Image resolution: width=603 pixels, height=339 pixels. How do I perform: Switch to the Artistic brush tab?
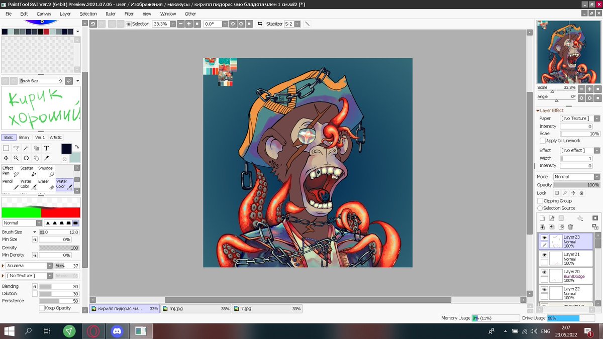(56, 137)
